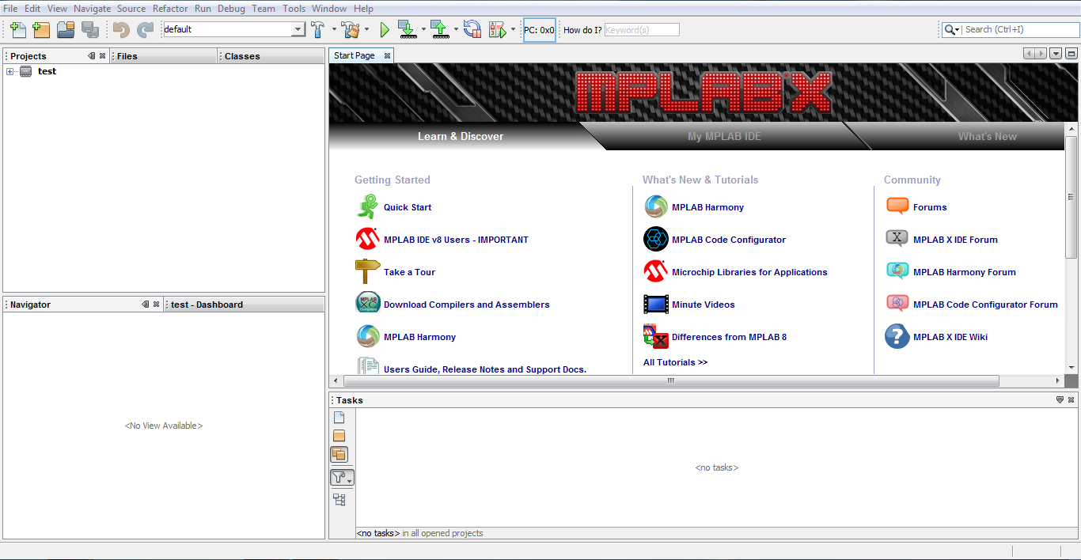This screenshot has width=1081, height=560.
Task: Show tasks for current file only
Action: pos(339,418)
